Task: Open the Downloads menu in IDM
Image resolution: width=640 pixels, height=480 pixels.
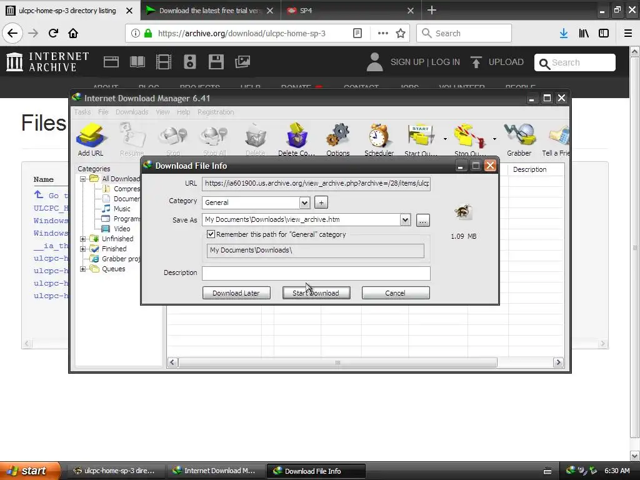Action: (132, 112)
